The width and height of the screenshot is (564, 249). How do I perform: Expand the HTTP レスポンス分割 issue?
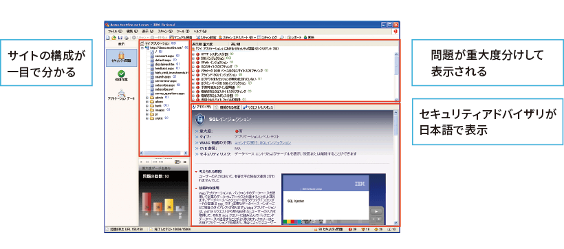coord(193,54)
